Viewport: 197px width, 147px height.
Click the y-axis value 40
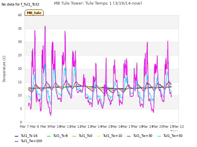coord(20,15)
